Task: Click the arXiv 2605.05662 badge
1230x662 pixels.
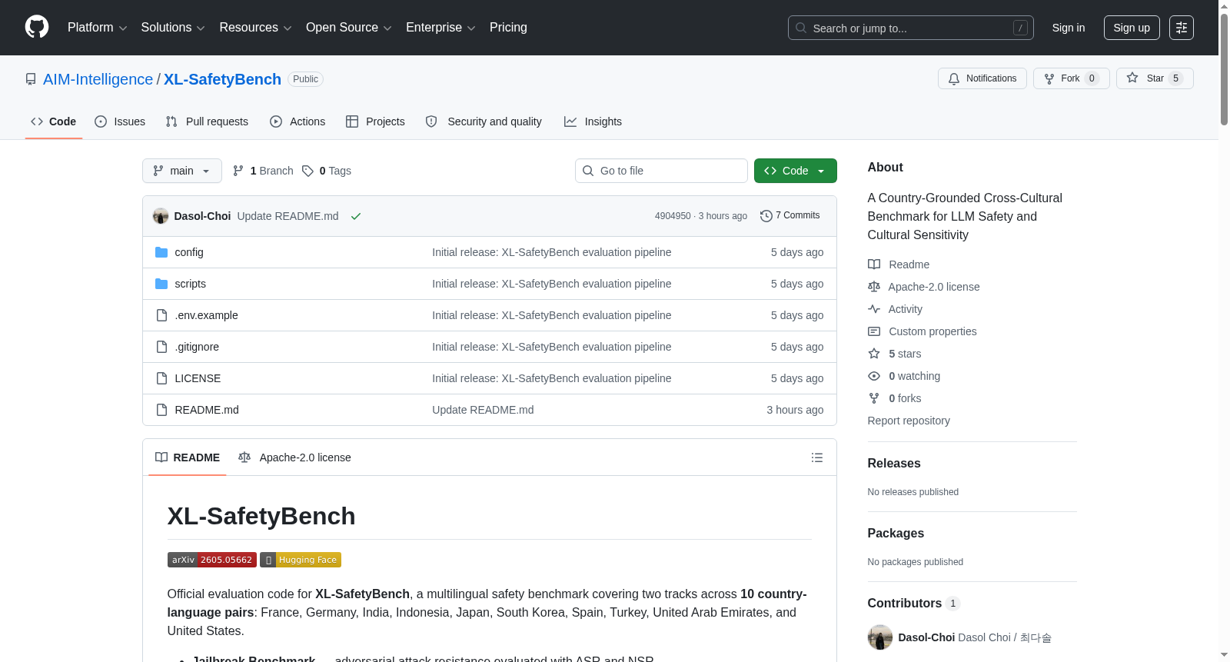Action: point(212,560)
